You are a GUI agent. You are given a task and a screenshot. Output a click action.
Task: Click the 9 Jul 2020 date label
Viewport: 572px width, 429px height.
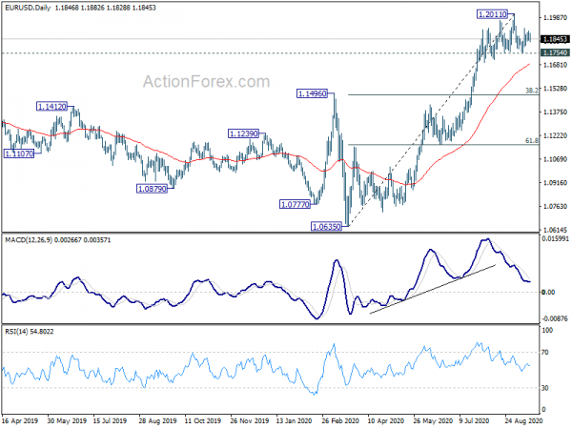click(x=474, y=421)
